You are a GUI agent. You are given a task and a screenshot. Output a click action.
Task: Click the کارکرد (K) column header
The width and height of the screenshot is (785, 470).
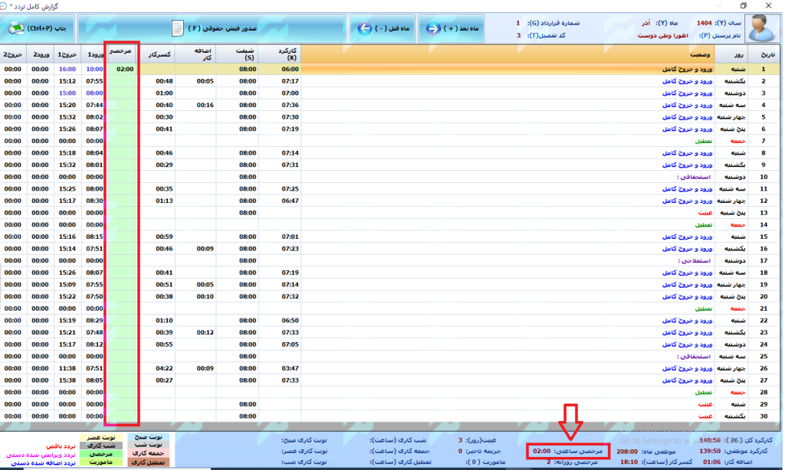[280, 54]
